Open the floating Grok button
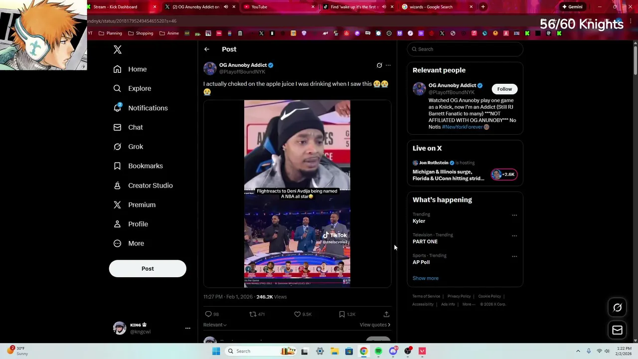 (617, 308)
